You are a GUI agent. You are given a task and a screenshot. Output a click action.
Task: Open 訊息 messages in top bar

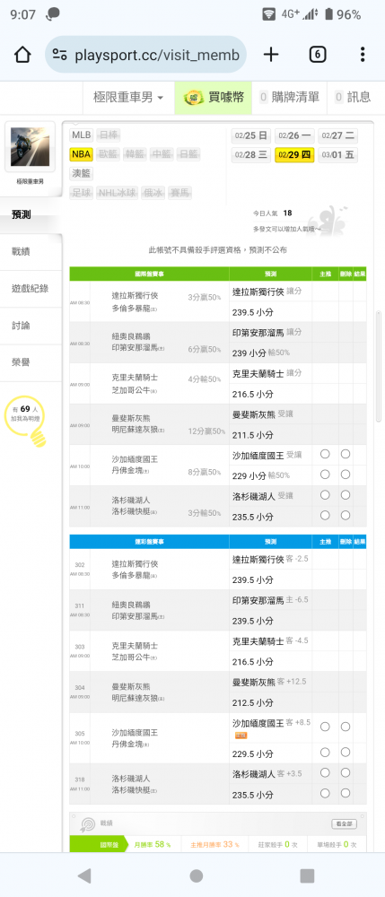pyautogui.click(x=353, y=98)
